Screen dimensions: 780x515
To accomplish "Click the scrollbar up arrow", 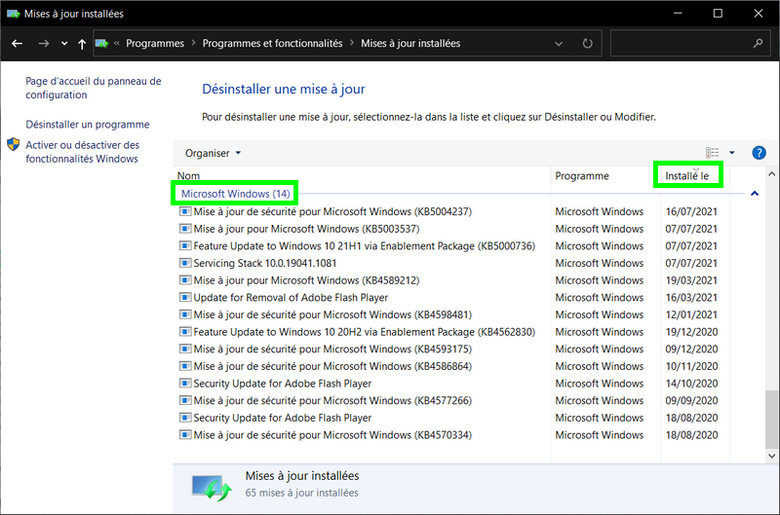I will pos(771,174).
